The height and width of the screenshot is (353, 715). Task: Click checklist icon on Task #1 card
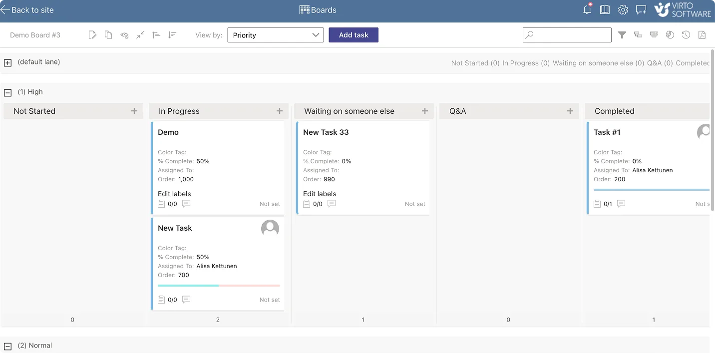pos(597,204)
